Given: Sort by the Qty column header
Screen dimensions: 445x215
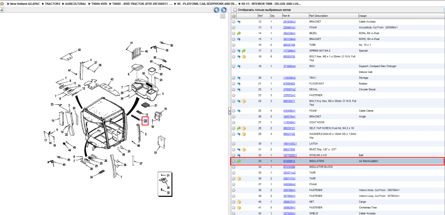Looking at the screenshot, I should click(275, 16).
